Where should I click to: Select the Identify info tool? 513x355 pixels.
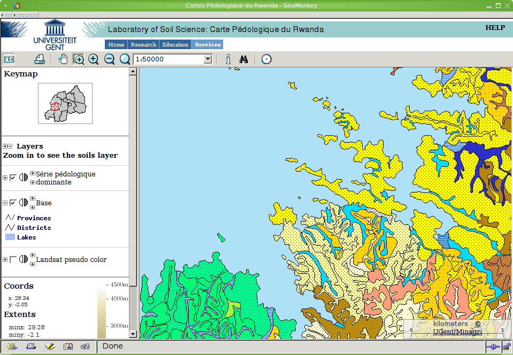pyautogui.click(x=228, y=59)
